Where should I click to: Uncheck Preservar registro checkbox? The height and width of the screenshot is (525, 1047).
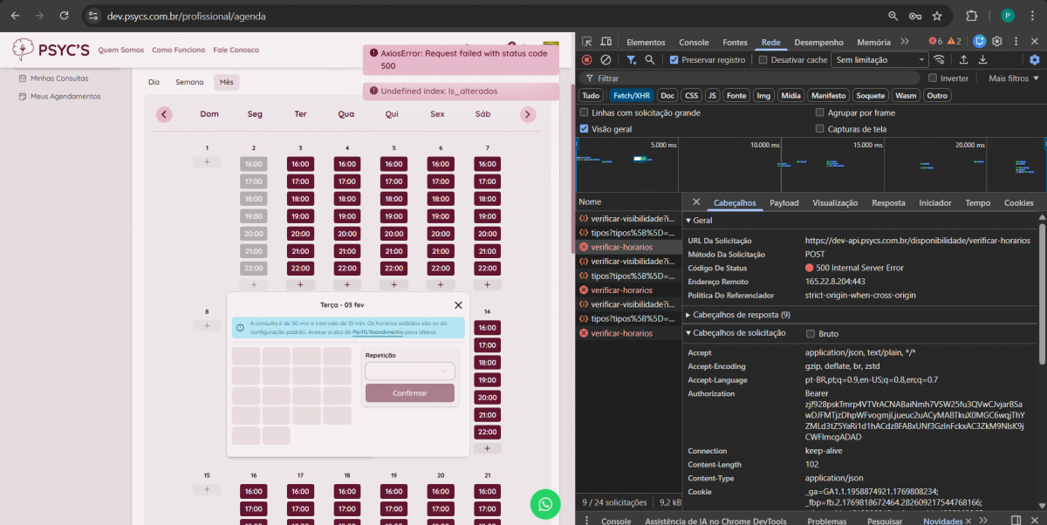pos(674,60)
